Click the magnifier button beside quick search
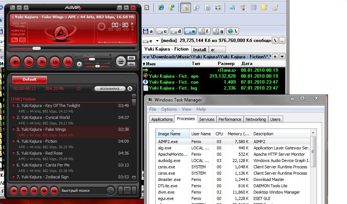Image resolution: width=347 pixels, height=204 pixels. (110, 190)
